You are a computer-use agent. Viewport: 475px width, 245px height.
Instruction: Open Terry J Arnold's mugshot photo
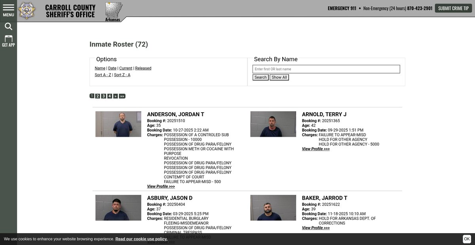click(273, 124)
